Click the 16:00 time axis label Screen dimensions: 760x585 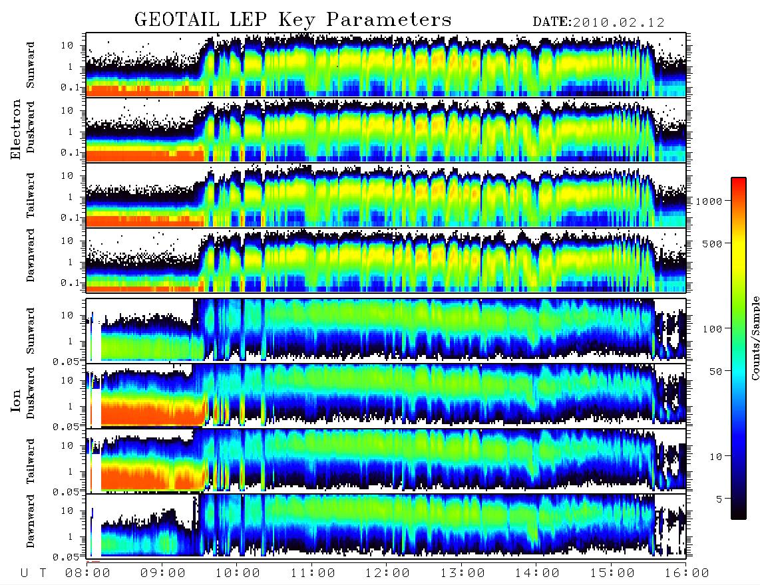tap(687, 574)
